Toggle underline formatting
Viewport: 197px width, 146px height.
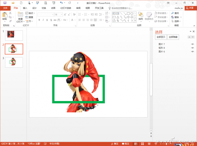(x=47, y=20)
